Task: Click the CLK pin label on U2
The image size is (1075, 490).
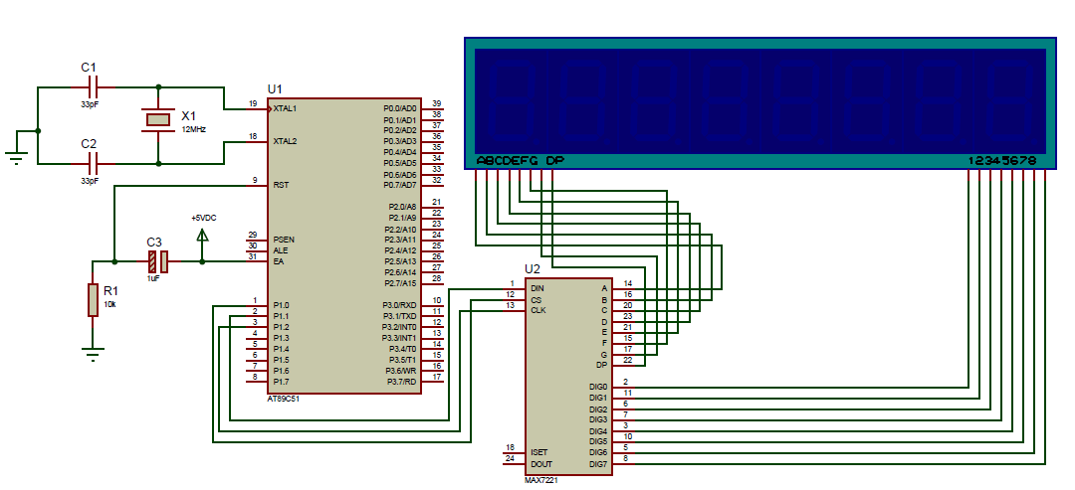Action: coord(537,310)
